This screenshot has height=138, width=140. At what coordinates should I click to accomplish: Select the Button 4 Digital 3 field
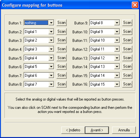(x=39, y=49)
